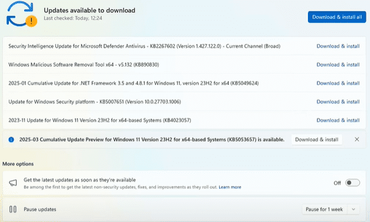Download & install Defender Antivirus KB2267602 update

point(338,46)
